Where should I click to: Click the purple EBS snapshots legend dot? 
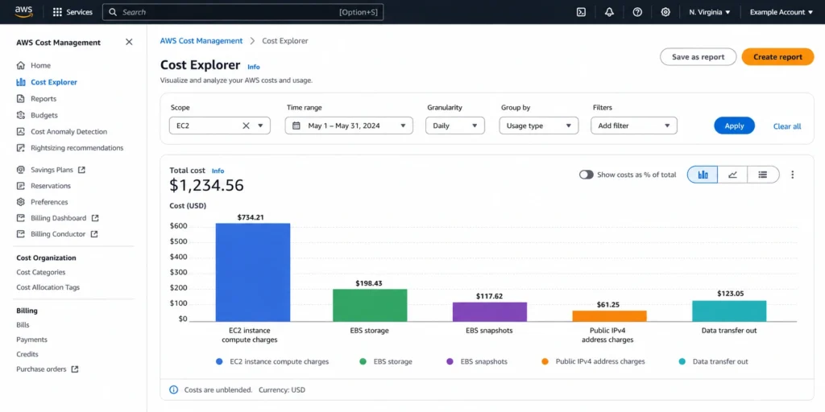tap(450, 361)
